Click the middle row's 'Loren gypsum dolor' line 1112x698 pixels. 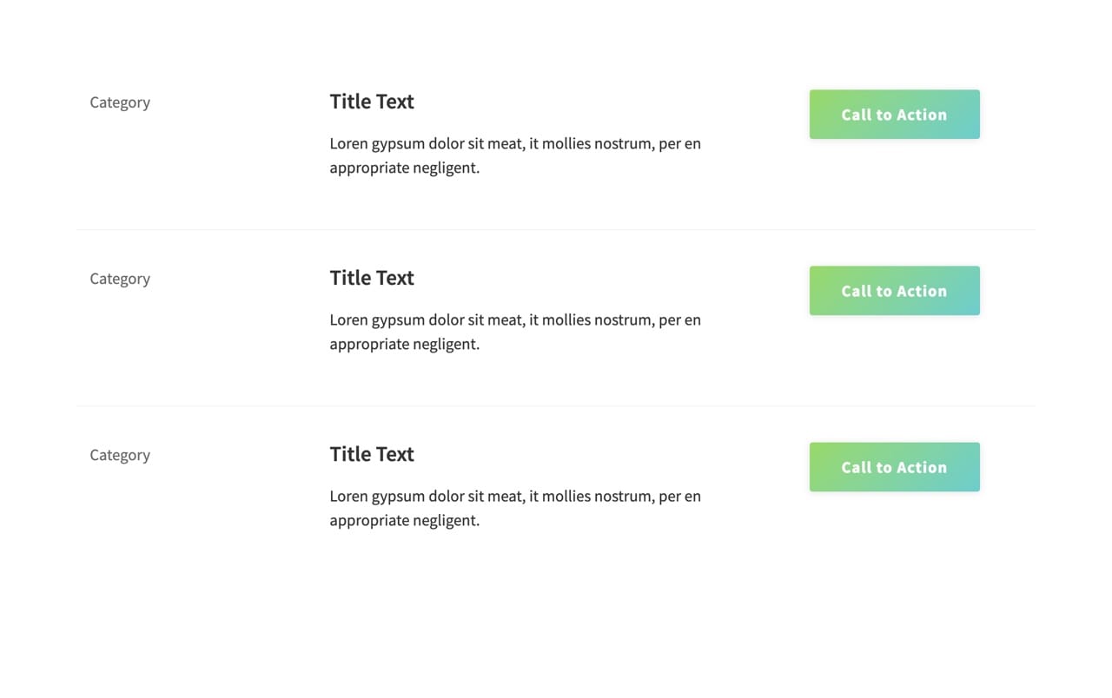click(x=515, y=319)
